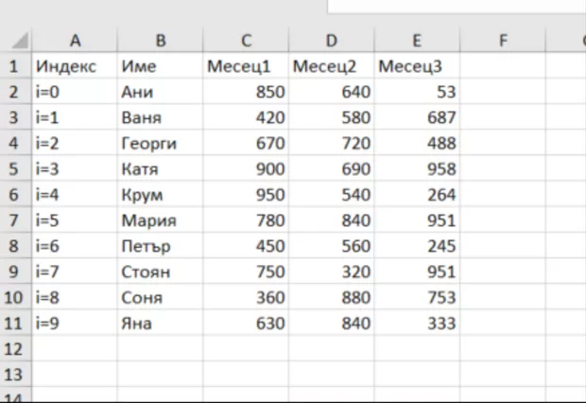
Task: Select column A header
Action: tap(74, 41)
